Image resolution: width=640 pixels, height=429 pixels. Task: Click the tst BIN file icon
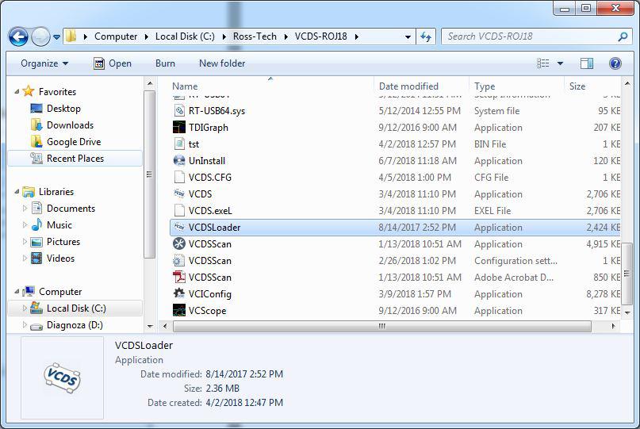point(179,144)
